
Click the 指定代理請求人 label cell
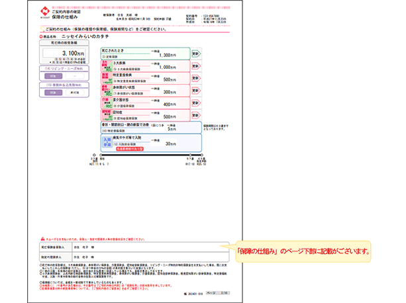pos(56,257)
